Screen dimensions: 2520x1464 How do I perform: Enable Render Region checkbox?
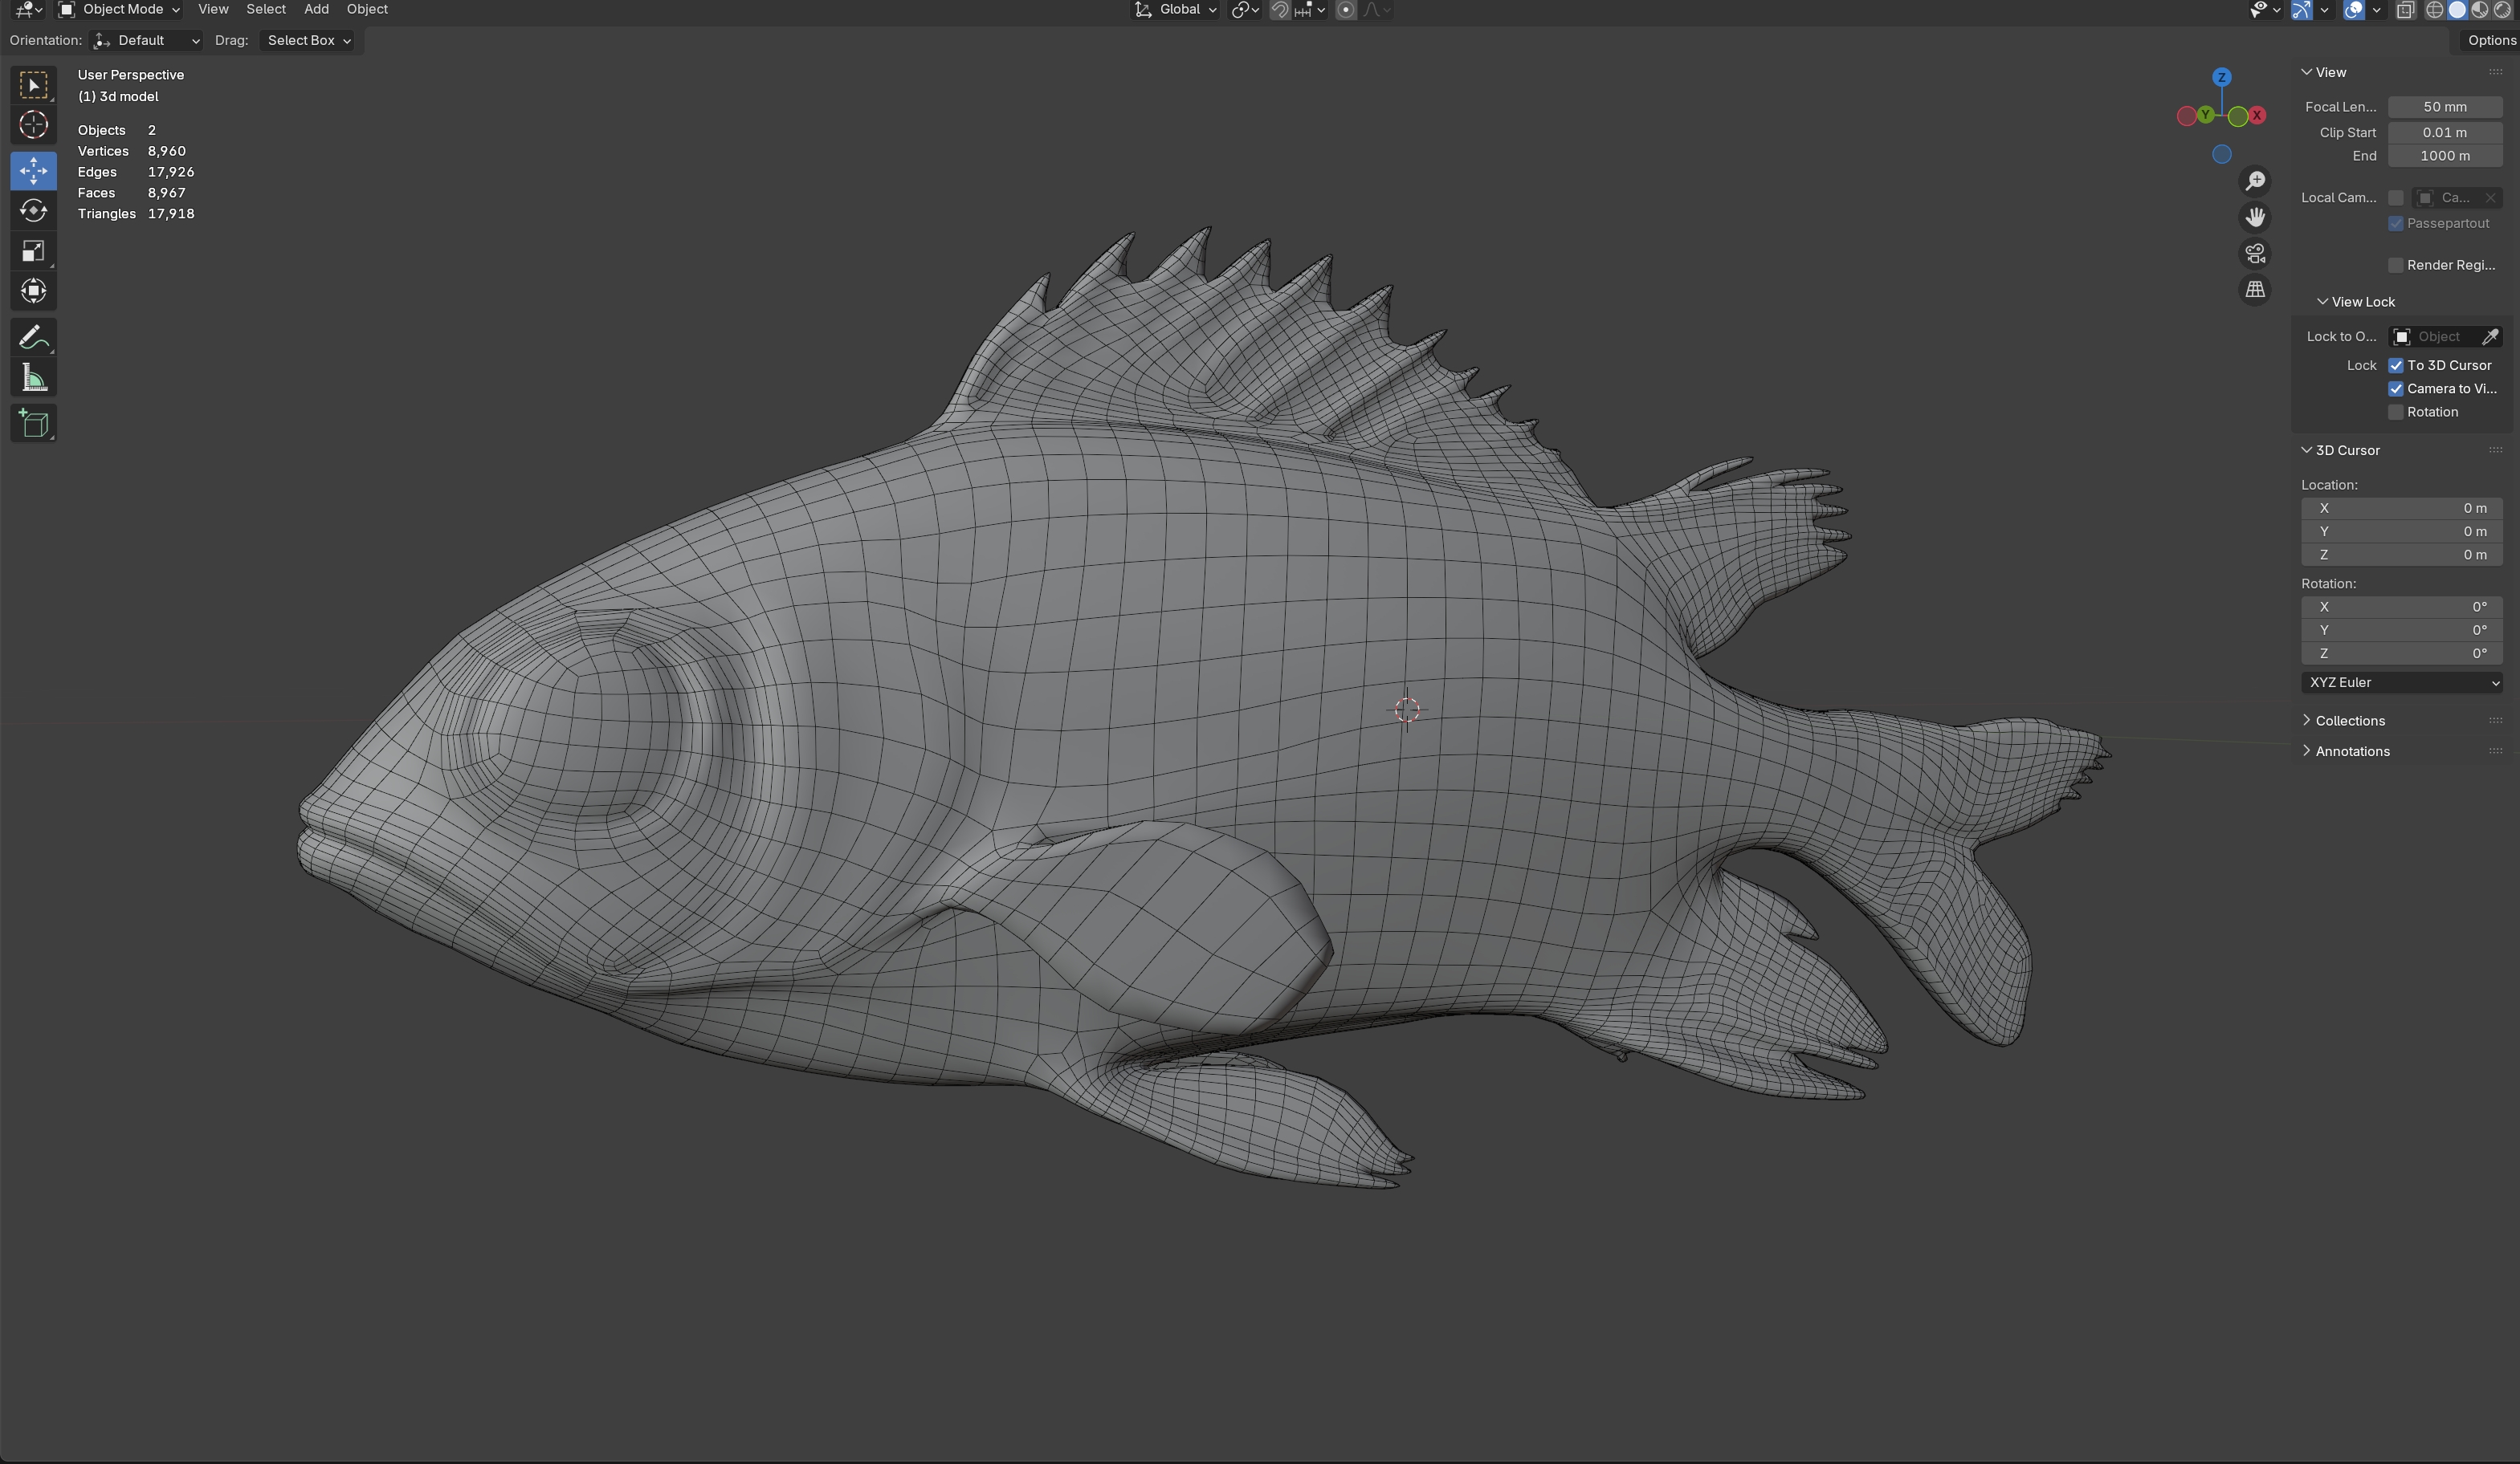pyautogui.click(x=2395, y=266)
